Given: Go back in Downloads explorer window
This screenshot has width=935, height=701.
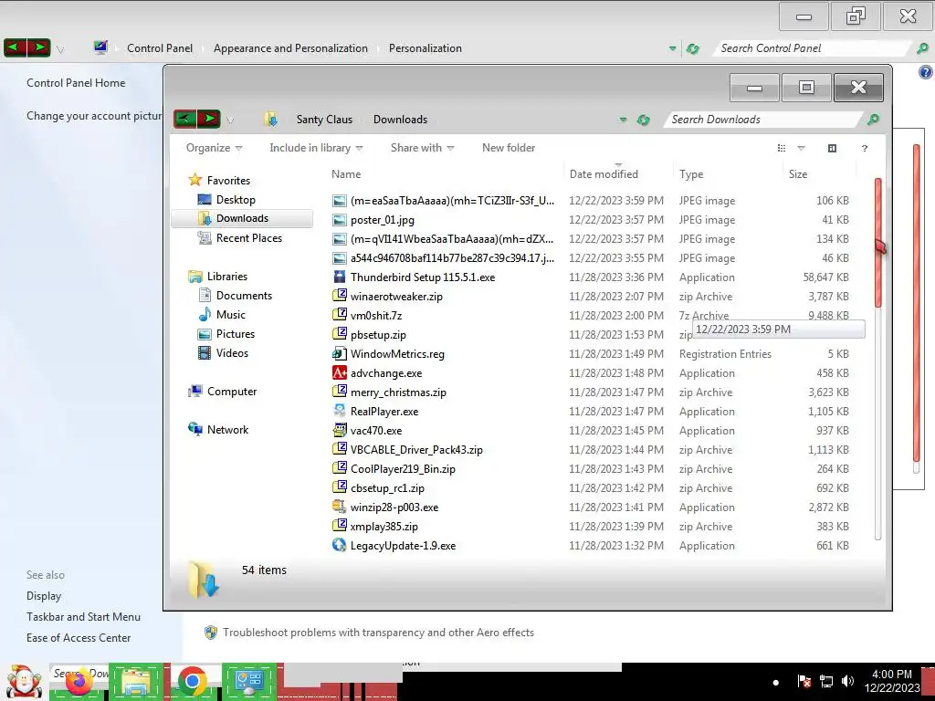Looking at the screenshot, I should 184,119.
